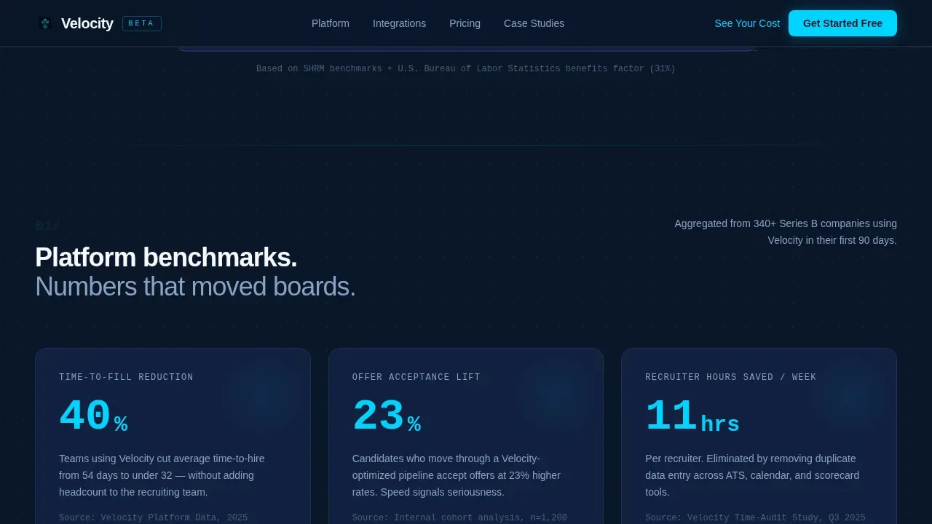The width and height of the screenshot is (932, 524).
Task: Click the duplicate data entry description
Action: pos(752,475)
